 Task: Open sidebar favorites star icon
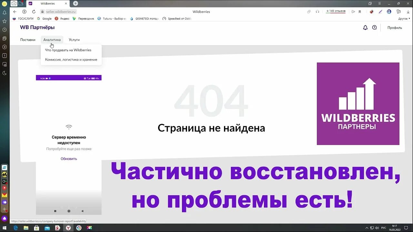click(x=5, y=21)
